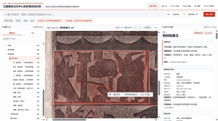Select the 拥彗 quick tag

(x=32, y=21)
